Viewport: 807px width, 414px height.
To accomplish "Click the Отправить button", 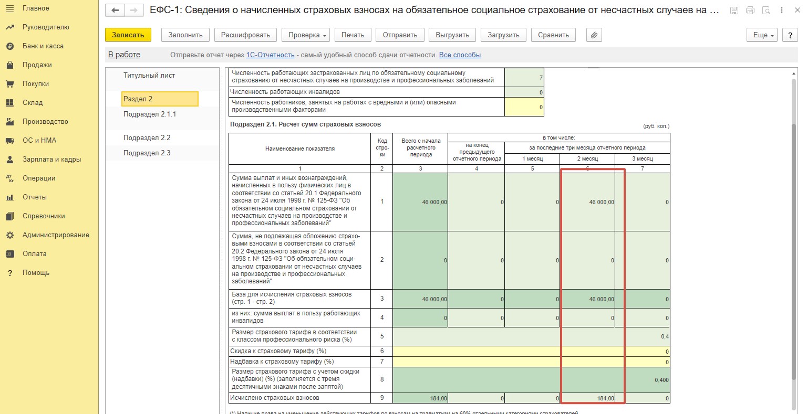I will tap(400, 35).
